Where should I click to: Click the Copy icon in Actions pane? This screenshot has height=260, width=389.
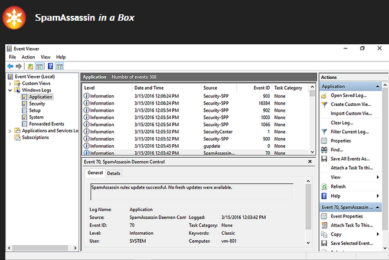coord(324,234)
